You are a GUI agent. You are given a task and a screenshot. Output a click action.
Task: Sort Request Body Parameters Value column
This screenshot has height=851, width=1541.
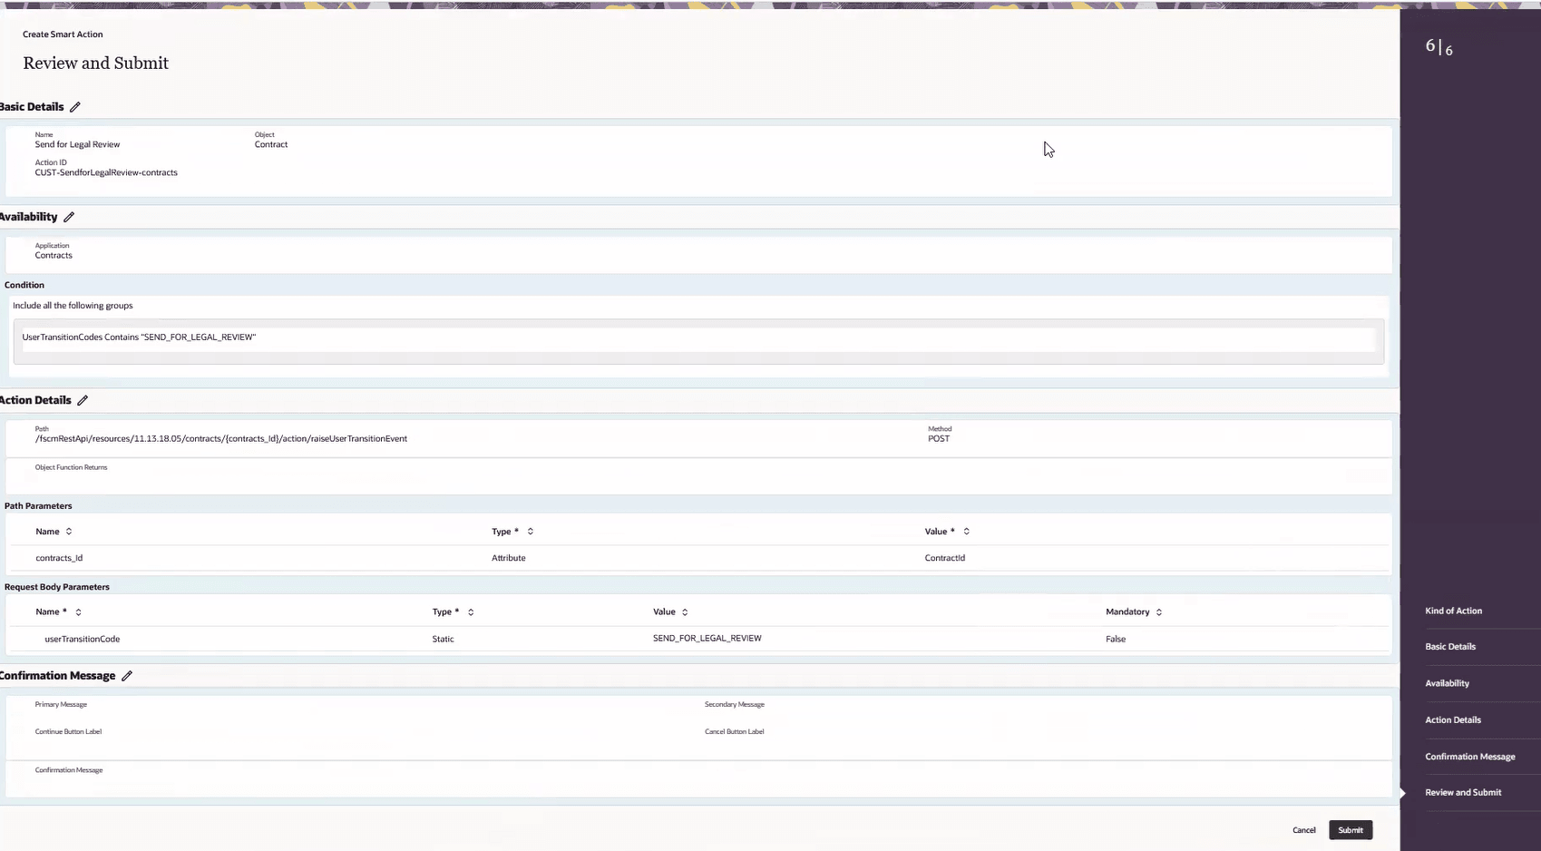tap(685, 612)
